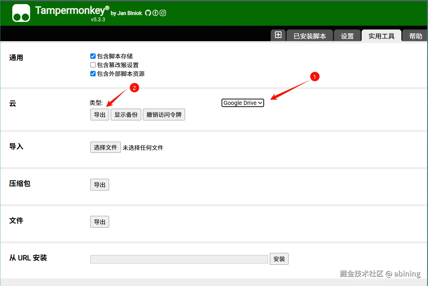This screenshot has width=428, height=286.
Task: Open the Google Drive cloud type dropdown
Action: pos(243,103)
